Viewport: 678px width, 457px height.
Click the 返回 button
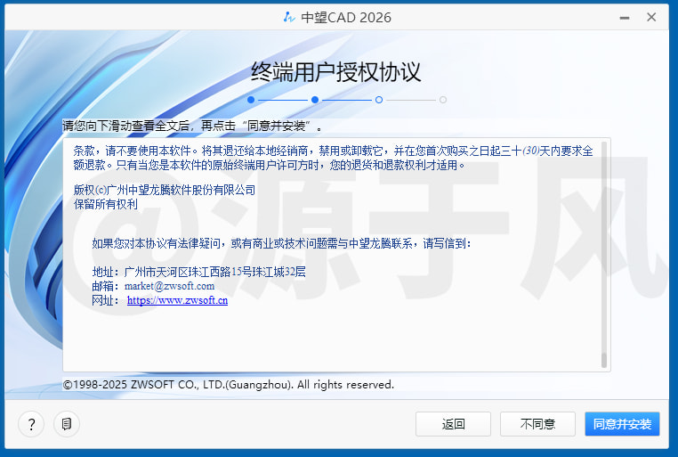pyautogui.click(x=453, y=424)
